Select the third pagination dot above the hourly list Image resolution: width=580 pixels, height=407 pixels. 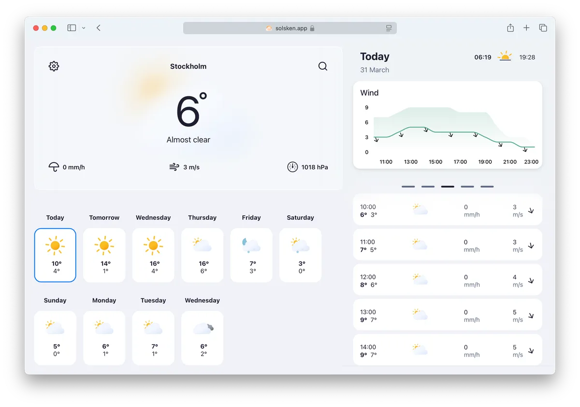click(x=447, y=186)
